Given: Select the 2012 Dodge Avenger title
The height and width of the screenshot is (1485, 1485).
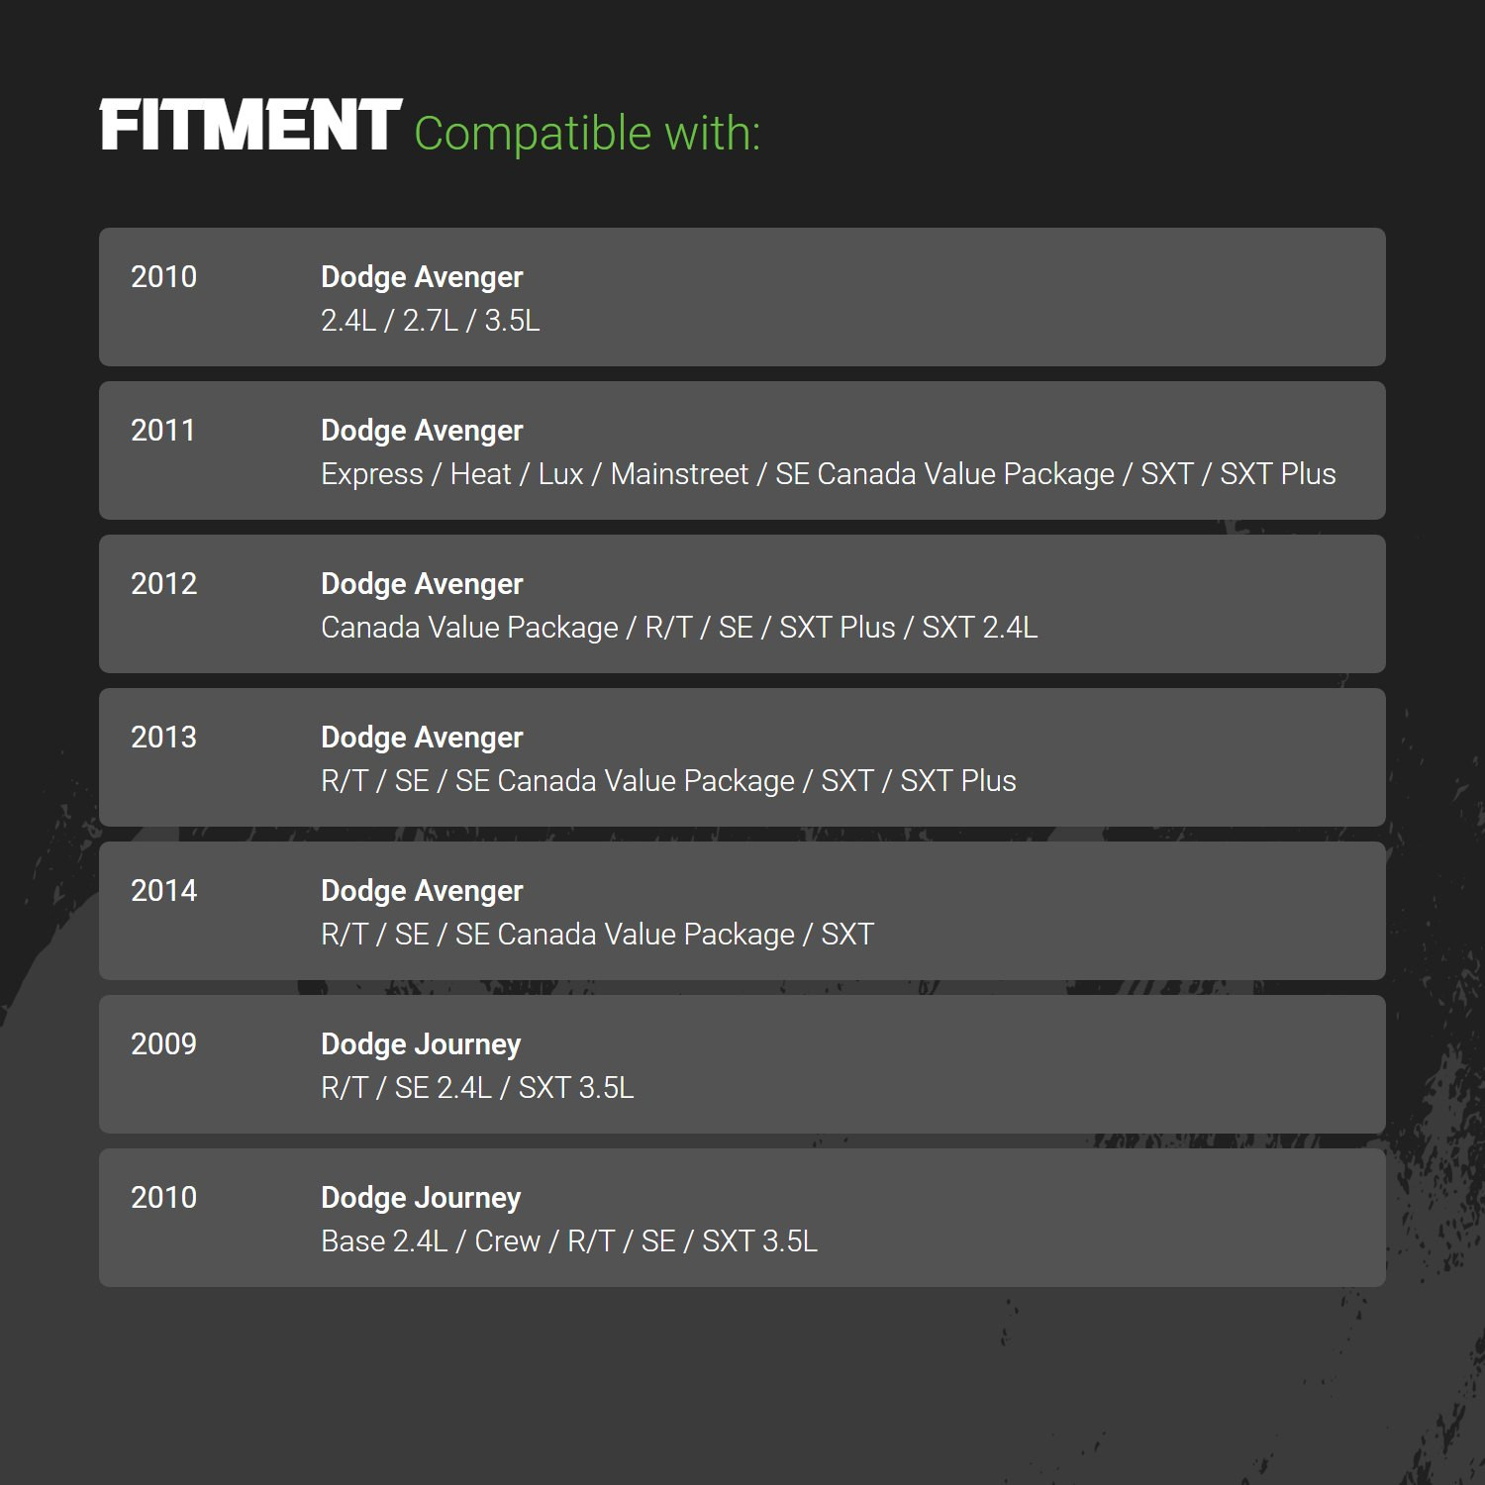Looking at the screenshot, I should [x=422, y=584].
